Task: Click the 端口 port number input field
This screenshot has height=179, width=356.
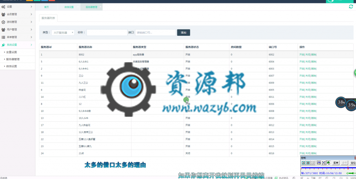Action: pos(155,33)
